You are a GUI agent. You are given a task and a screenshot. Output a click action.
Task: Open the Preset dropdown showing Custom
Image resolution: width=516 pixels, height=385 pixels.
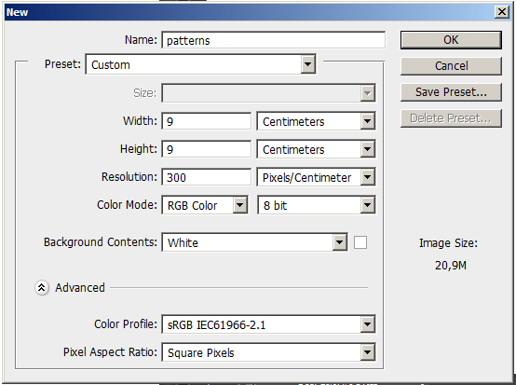pos(200,64)
